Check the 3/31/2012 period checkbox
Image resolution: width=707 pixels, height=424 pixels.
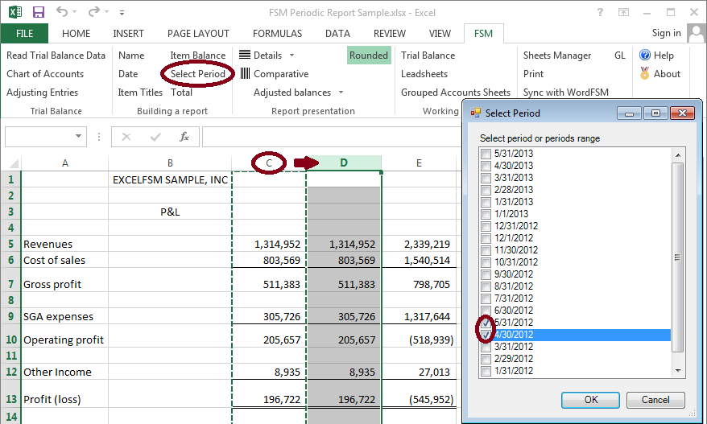pyautogui.click(x=486, y=347)
